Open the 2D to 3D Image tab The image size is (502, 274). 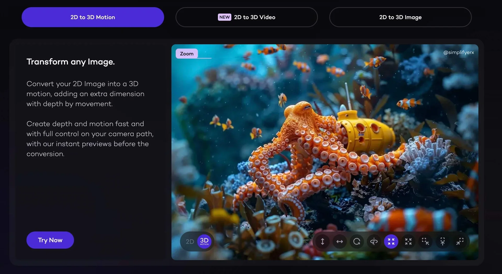coord(400,17)
